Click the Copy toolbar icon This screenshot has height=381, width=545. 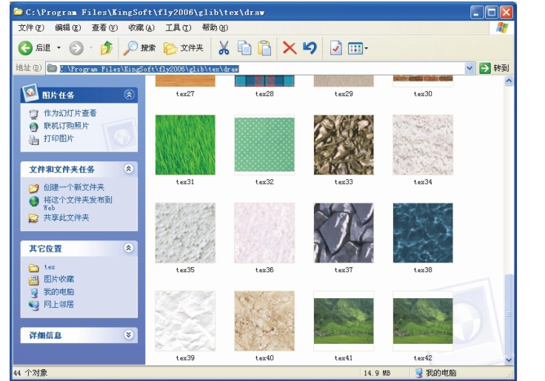coord(244,48)
